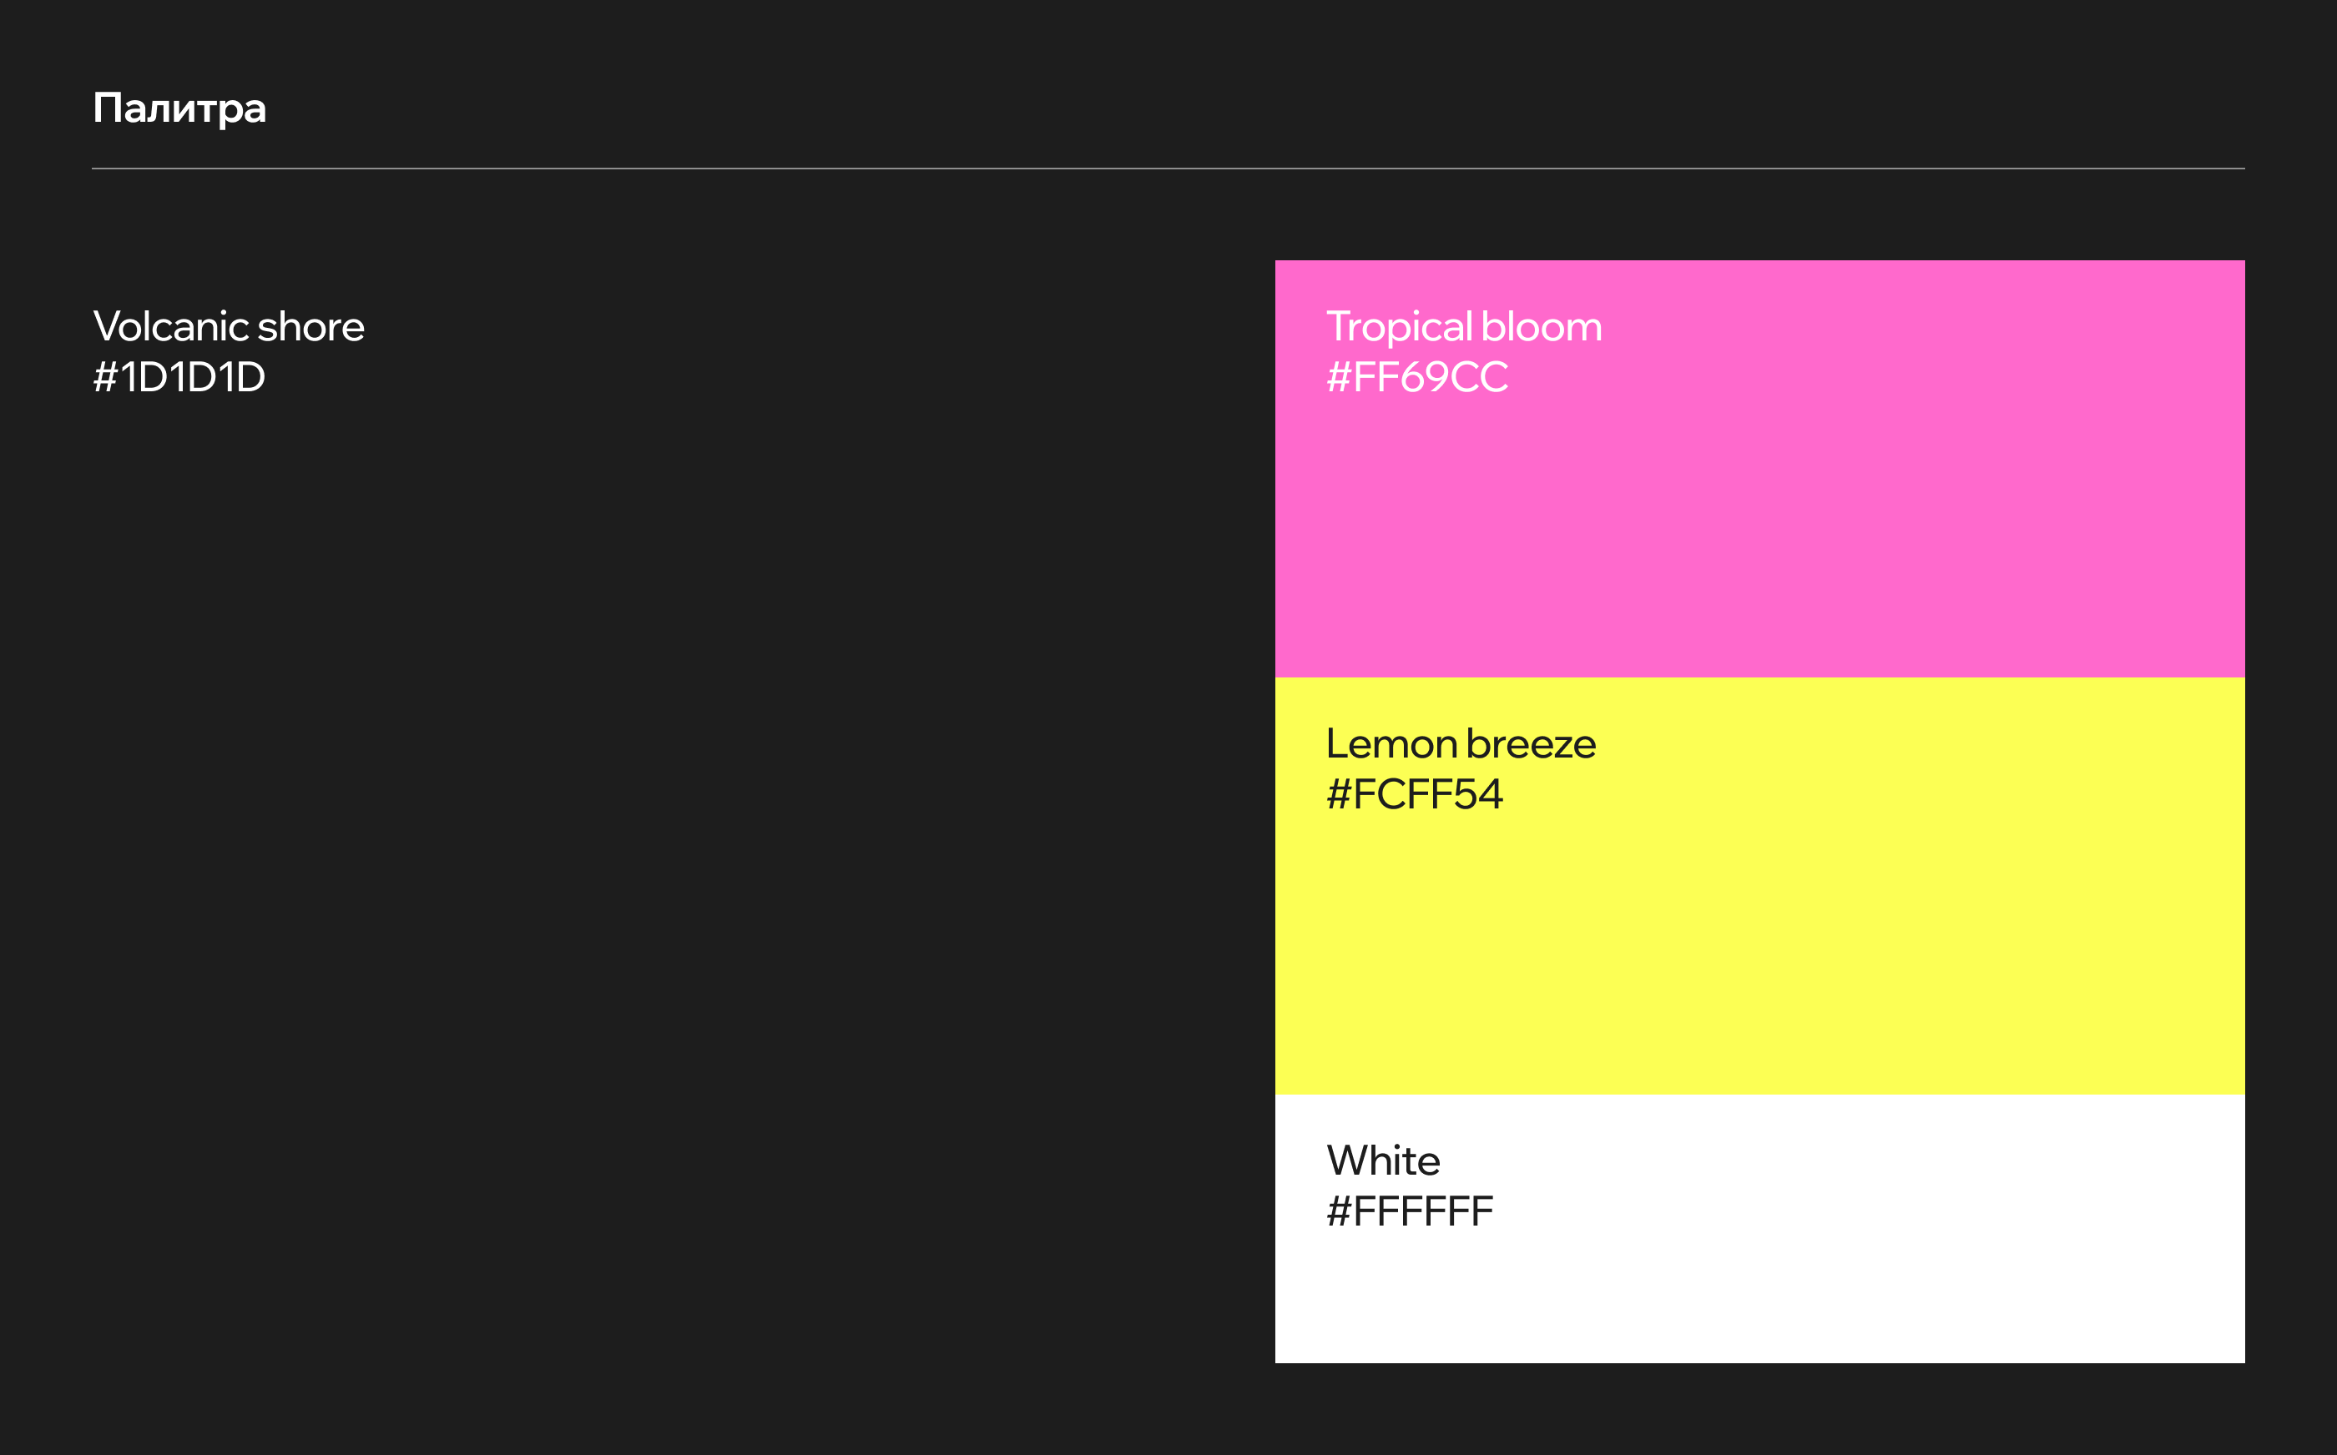Click the word "Tropical"
Viewport: 2337px width, 1455px height.
coord(1399,327)
